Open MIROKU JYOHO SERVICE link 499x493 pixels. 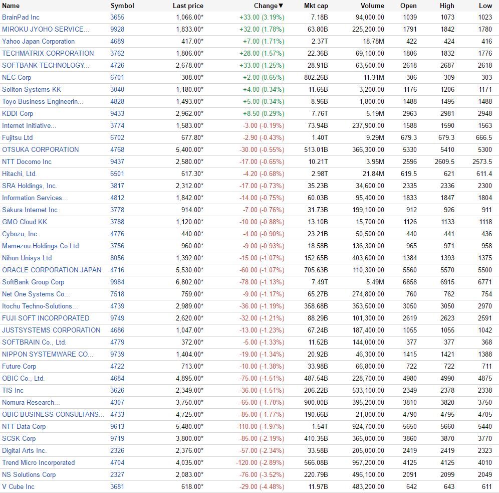pos(46,29)
